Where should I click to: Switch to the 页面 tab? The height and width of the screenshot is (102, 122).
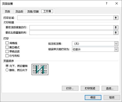7,11
